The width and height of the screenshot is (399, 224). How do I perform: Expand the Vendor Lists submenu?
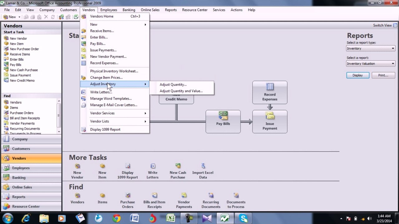coord(115,121)
